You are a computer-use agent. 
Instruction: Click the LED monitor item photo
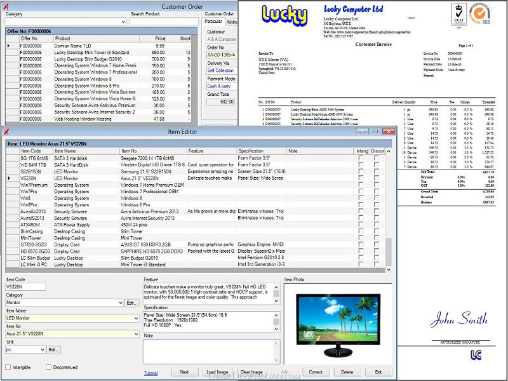coord(338,324)
